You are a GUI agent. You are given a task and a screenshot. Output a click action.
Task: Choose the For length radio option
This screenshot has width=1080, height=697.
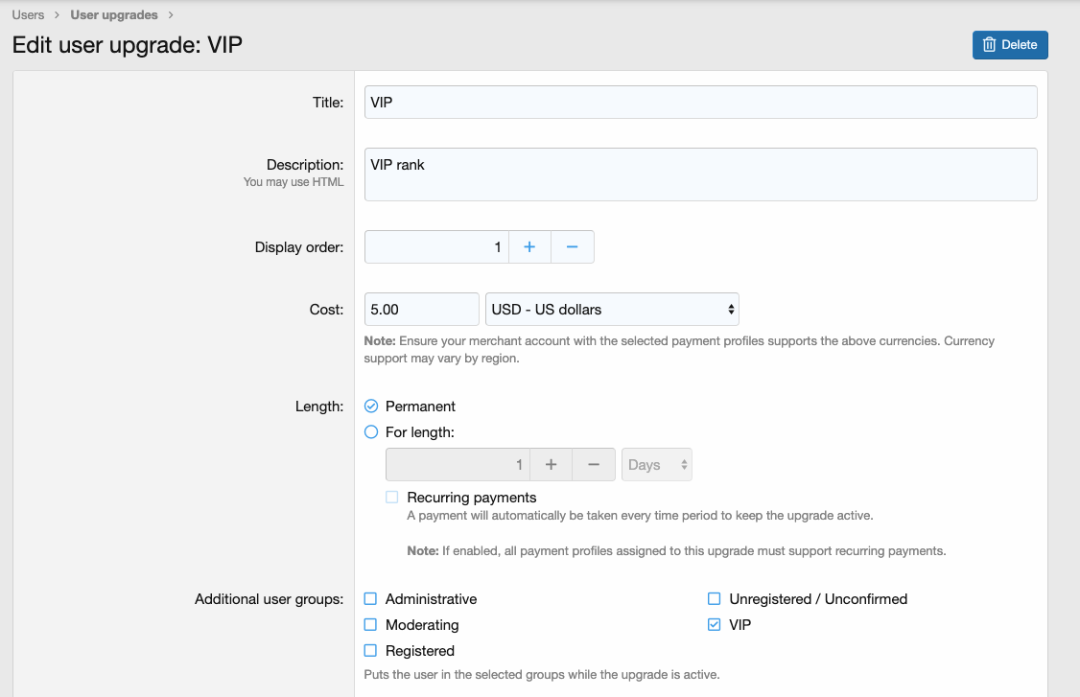371,432
